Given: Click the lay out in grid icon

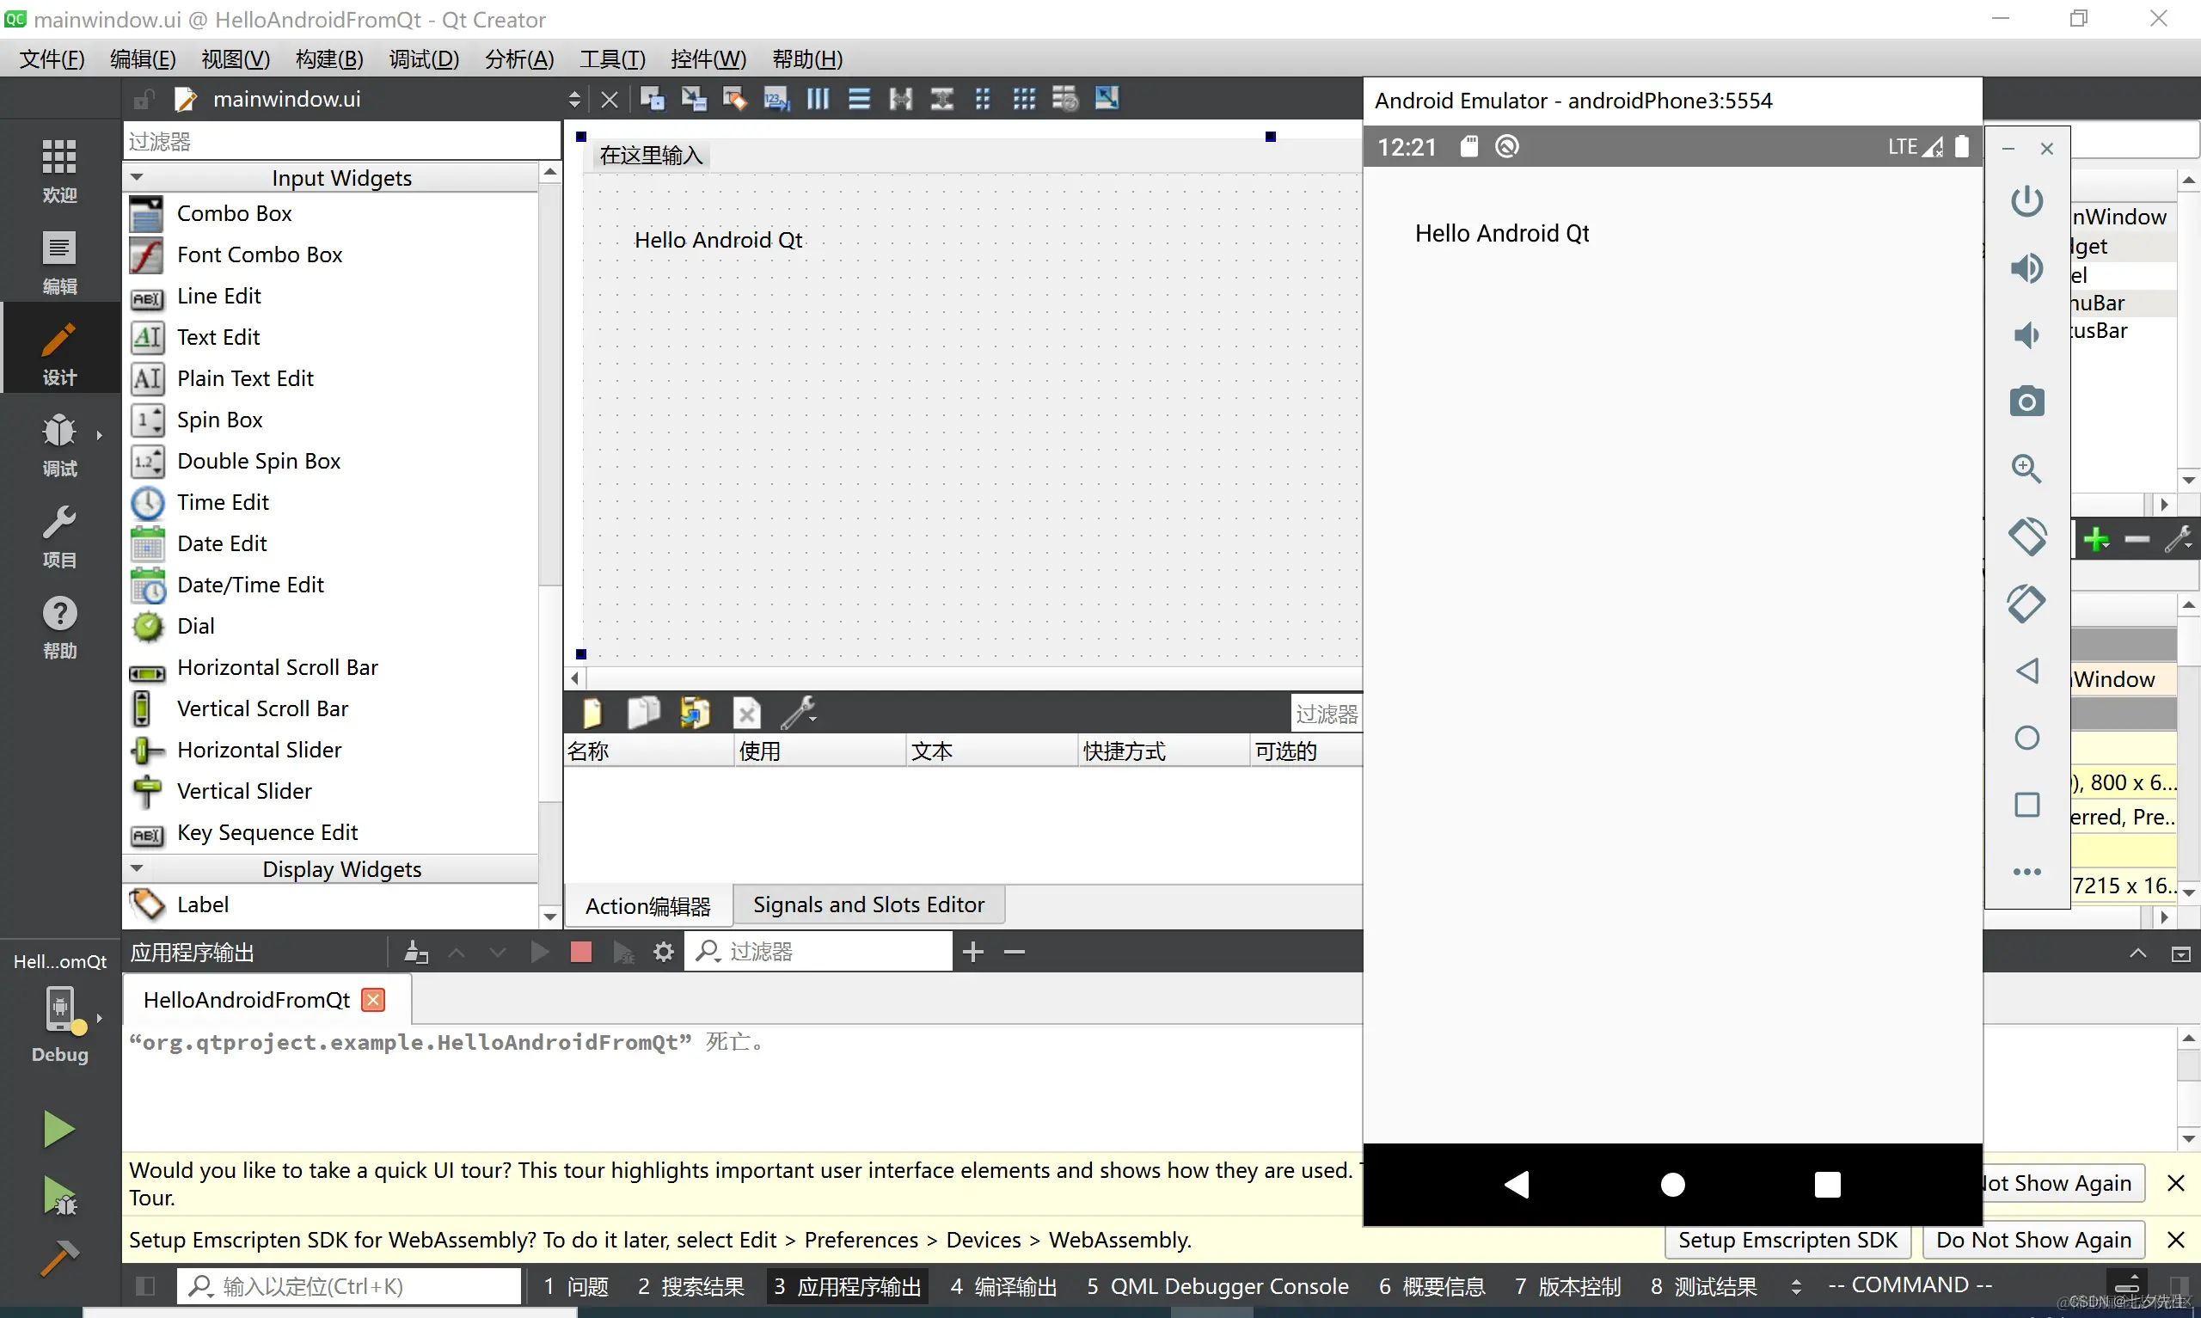Looking at the screenshot, I should coord(1024,99).
